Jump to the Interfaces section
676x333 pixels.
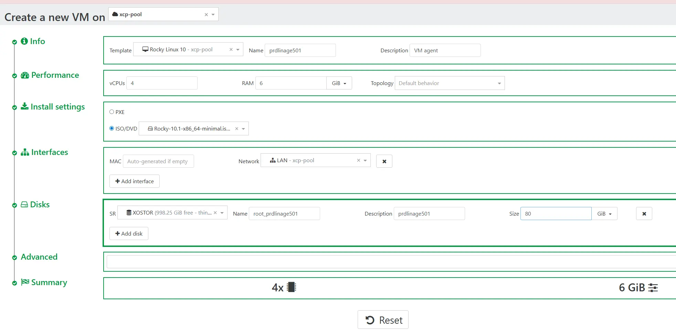point(50,152)
